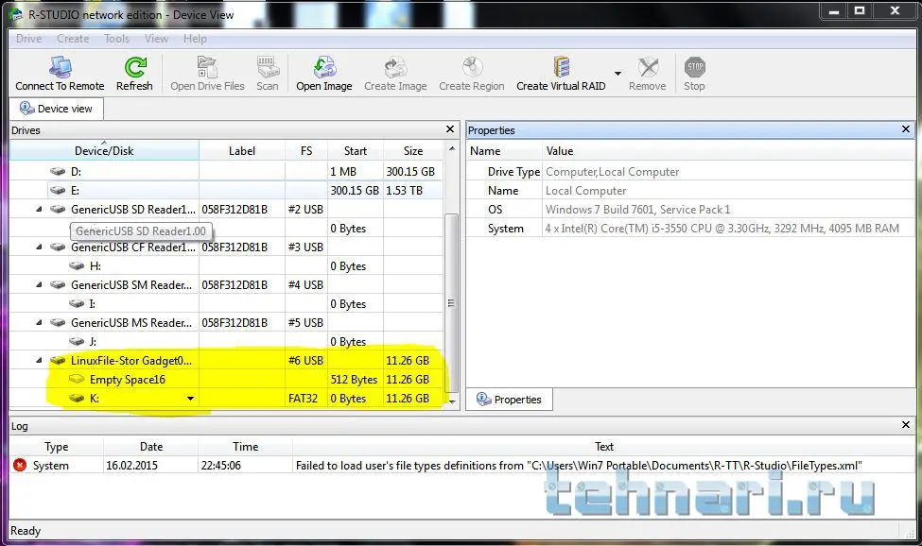Click the Open Image icon
Screen dimensions: 922x546
tap(324, 67)
